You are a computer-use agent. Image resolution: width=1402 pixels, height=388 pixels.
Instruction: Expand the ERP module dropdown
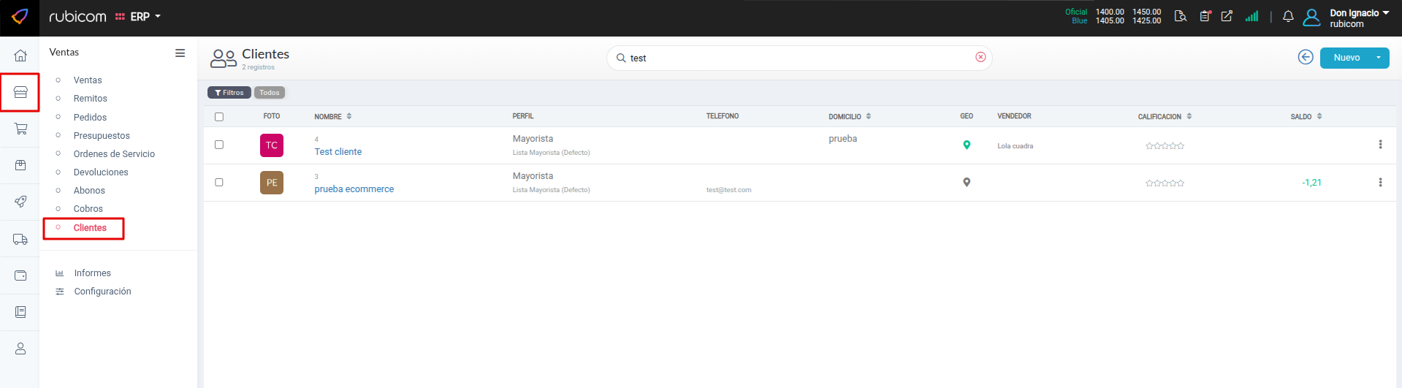click(x=145, y=17)
